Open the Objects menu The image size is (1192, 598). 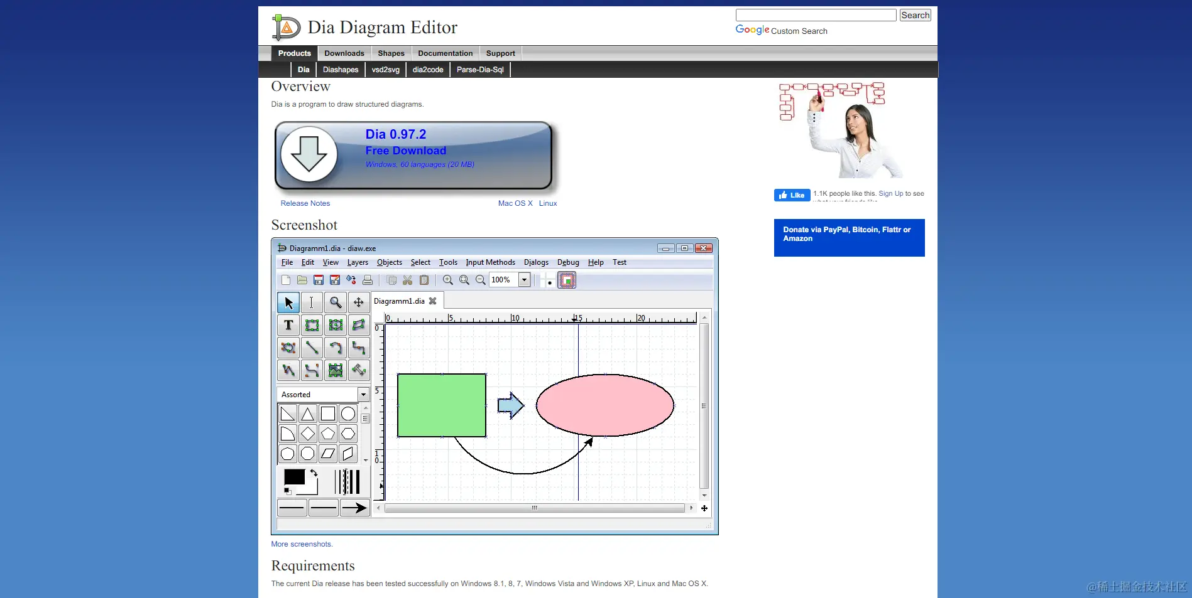[x=390, y=262]
